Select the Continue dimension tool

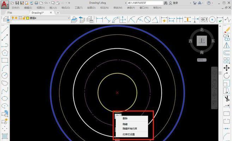180,20
